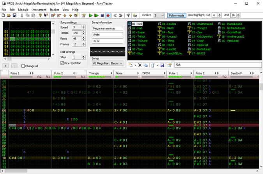Open a module file from disk

coord(9,16)
